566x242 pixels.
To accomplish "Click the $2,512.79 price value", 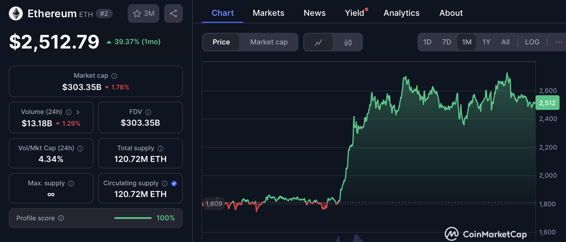I will click(54, 42).
